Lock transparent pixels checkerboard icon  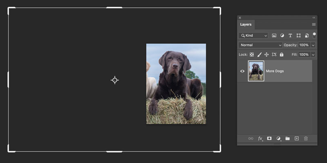[252, 54]
